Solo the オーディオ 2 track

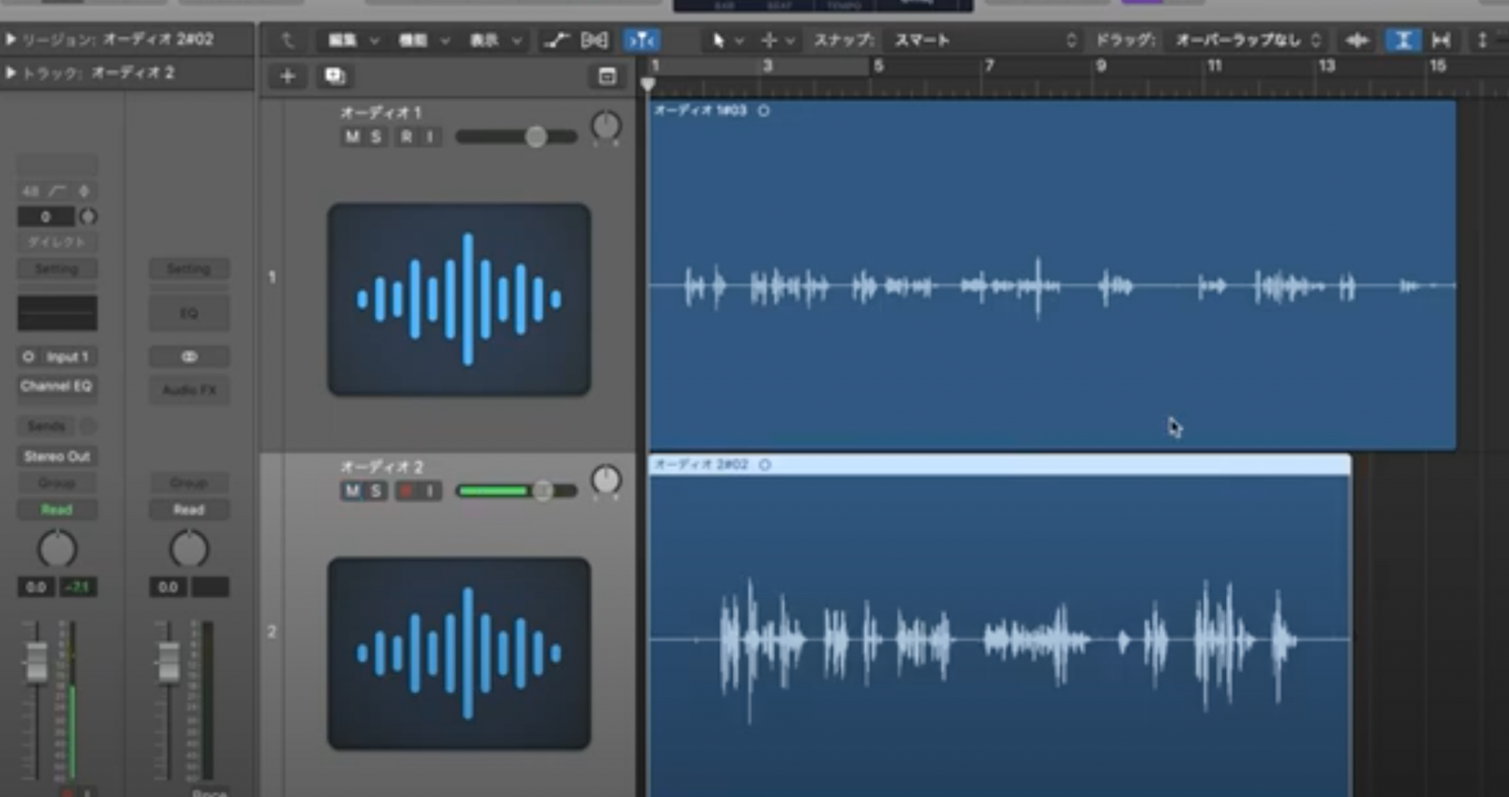pyautogui.click(x=376, y=491)
